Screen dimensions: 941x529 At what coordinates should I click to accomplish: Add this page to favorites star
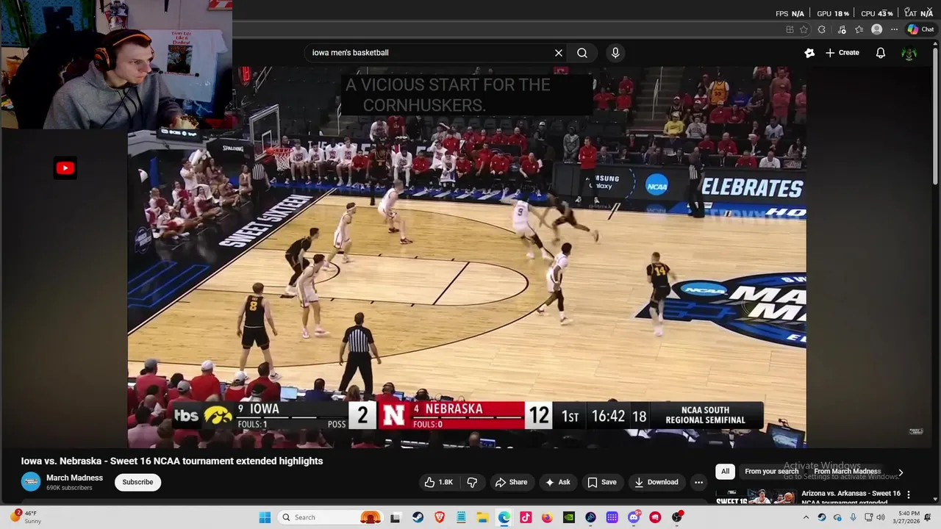coord(804,29)
